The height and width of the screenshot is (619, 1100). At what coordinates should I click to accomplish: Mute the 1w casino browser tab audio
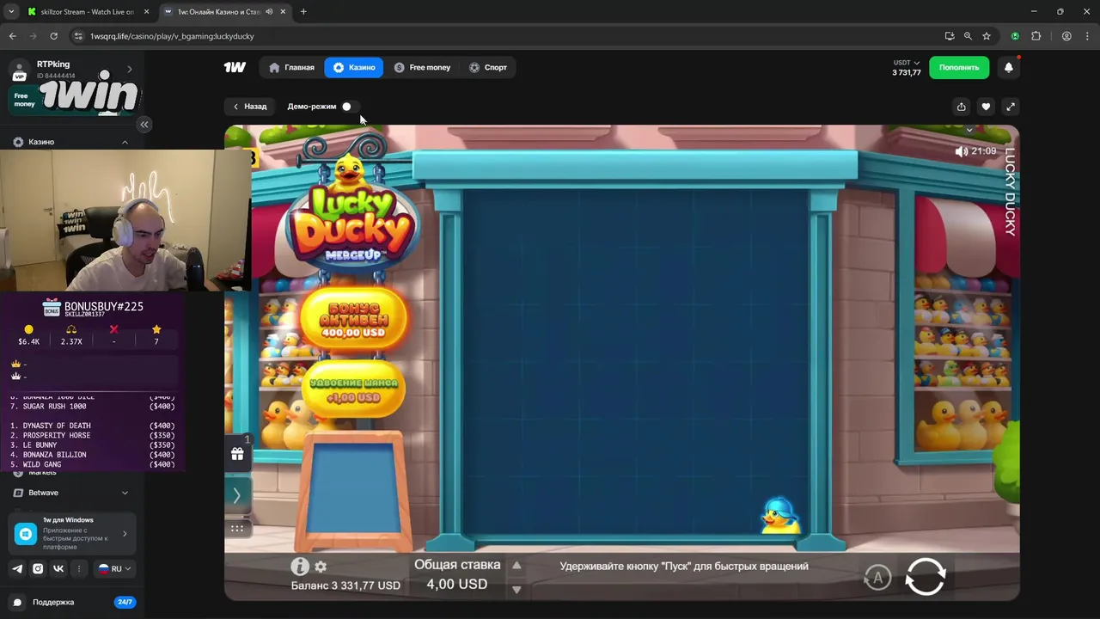pyautogui.click(x=270, y=12)
